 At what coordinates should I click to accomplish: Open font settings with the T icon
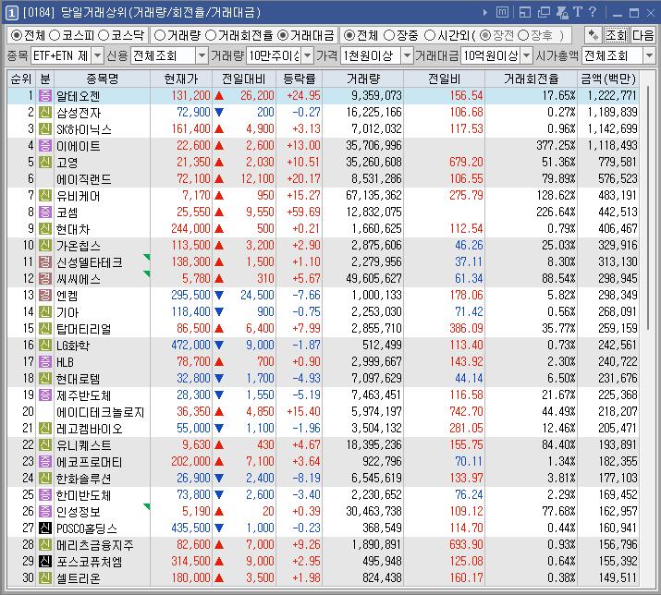(x=578, y=12)
